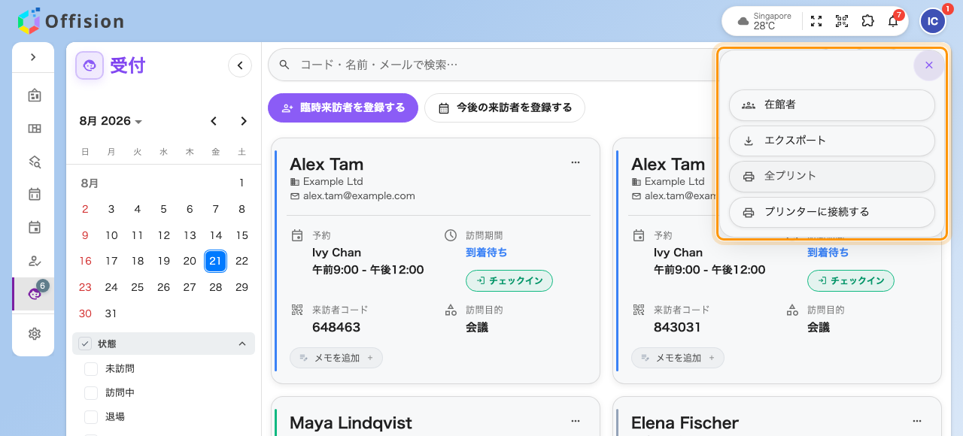Click the QR icon beside 来訪者コード 648463
The image size is (963, 436).
pyautogui.click(x=297, y=310)
